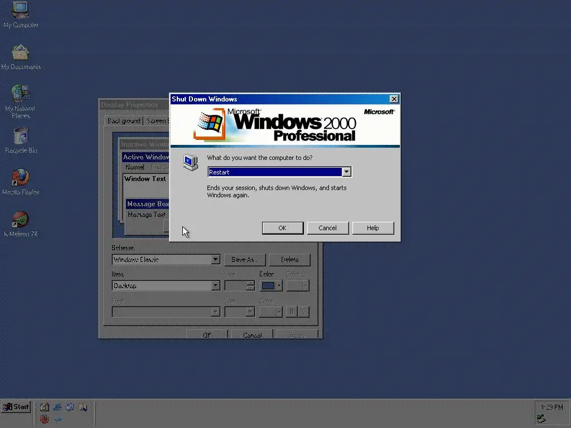The height and width of the screenshot is (428, 571).
Task: Select Inactive Window title in preview
Action: coord(144,144)
